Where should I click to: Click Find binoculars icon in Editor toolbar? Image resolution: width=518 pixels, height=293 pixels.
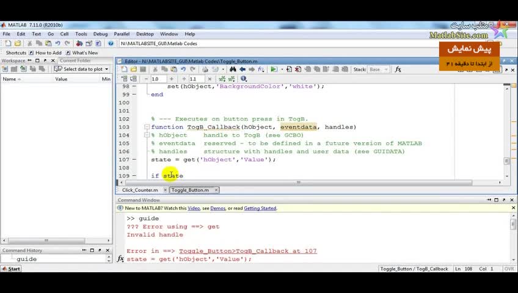coord(233,70)
